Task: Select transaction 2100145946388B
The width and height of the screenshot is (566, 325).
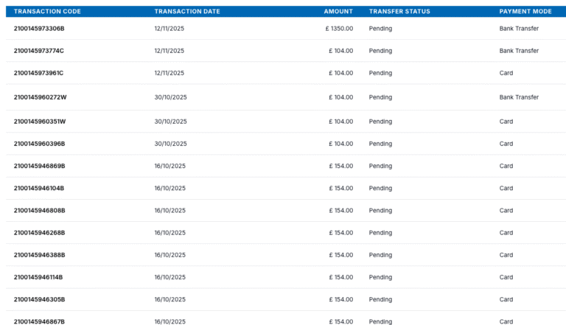Action: (39, 255)
